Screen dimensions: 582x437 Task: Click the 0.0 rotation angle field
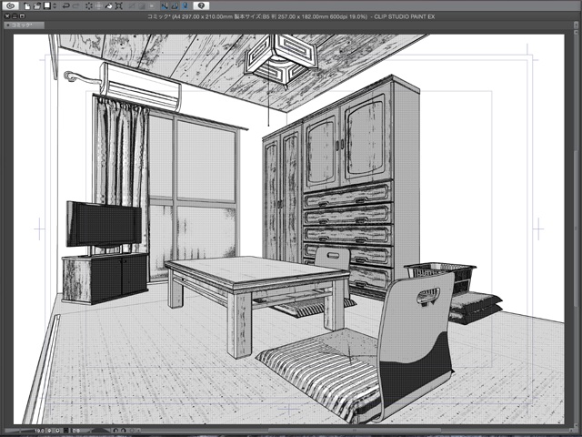coord(76,431)
